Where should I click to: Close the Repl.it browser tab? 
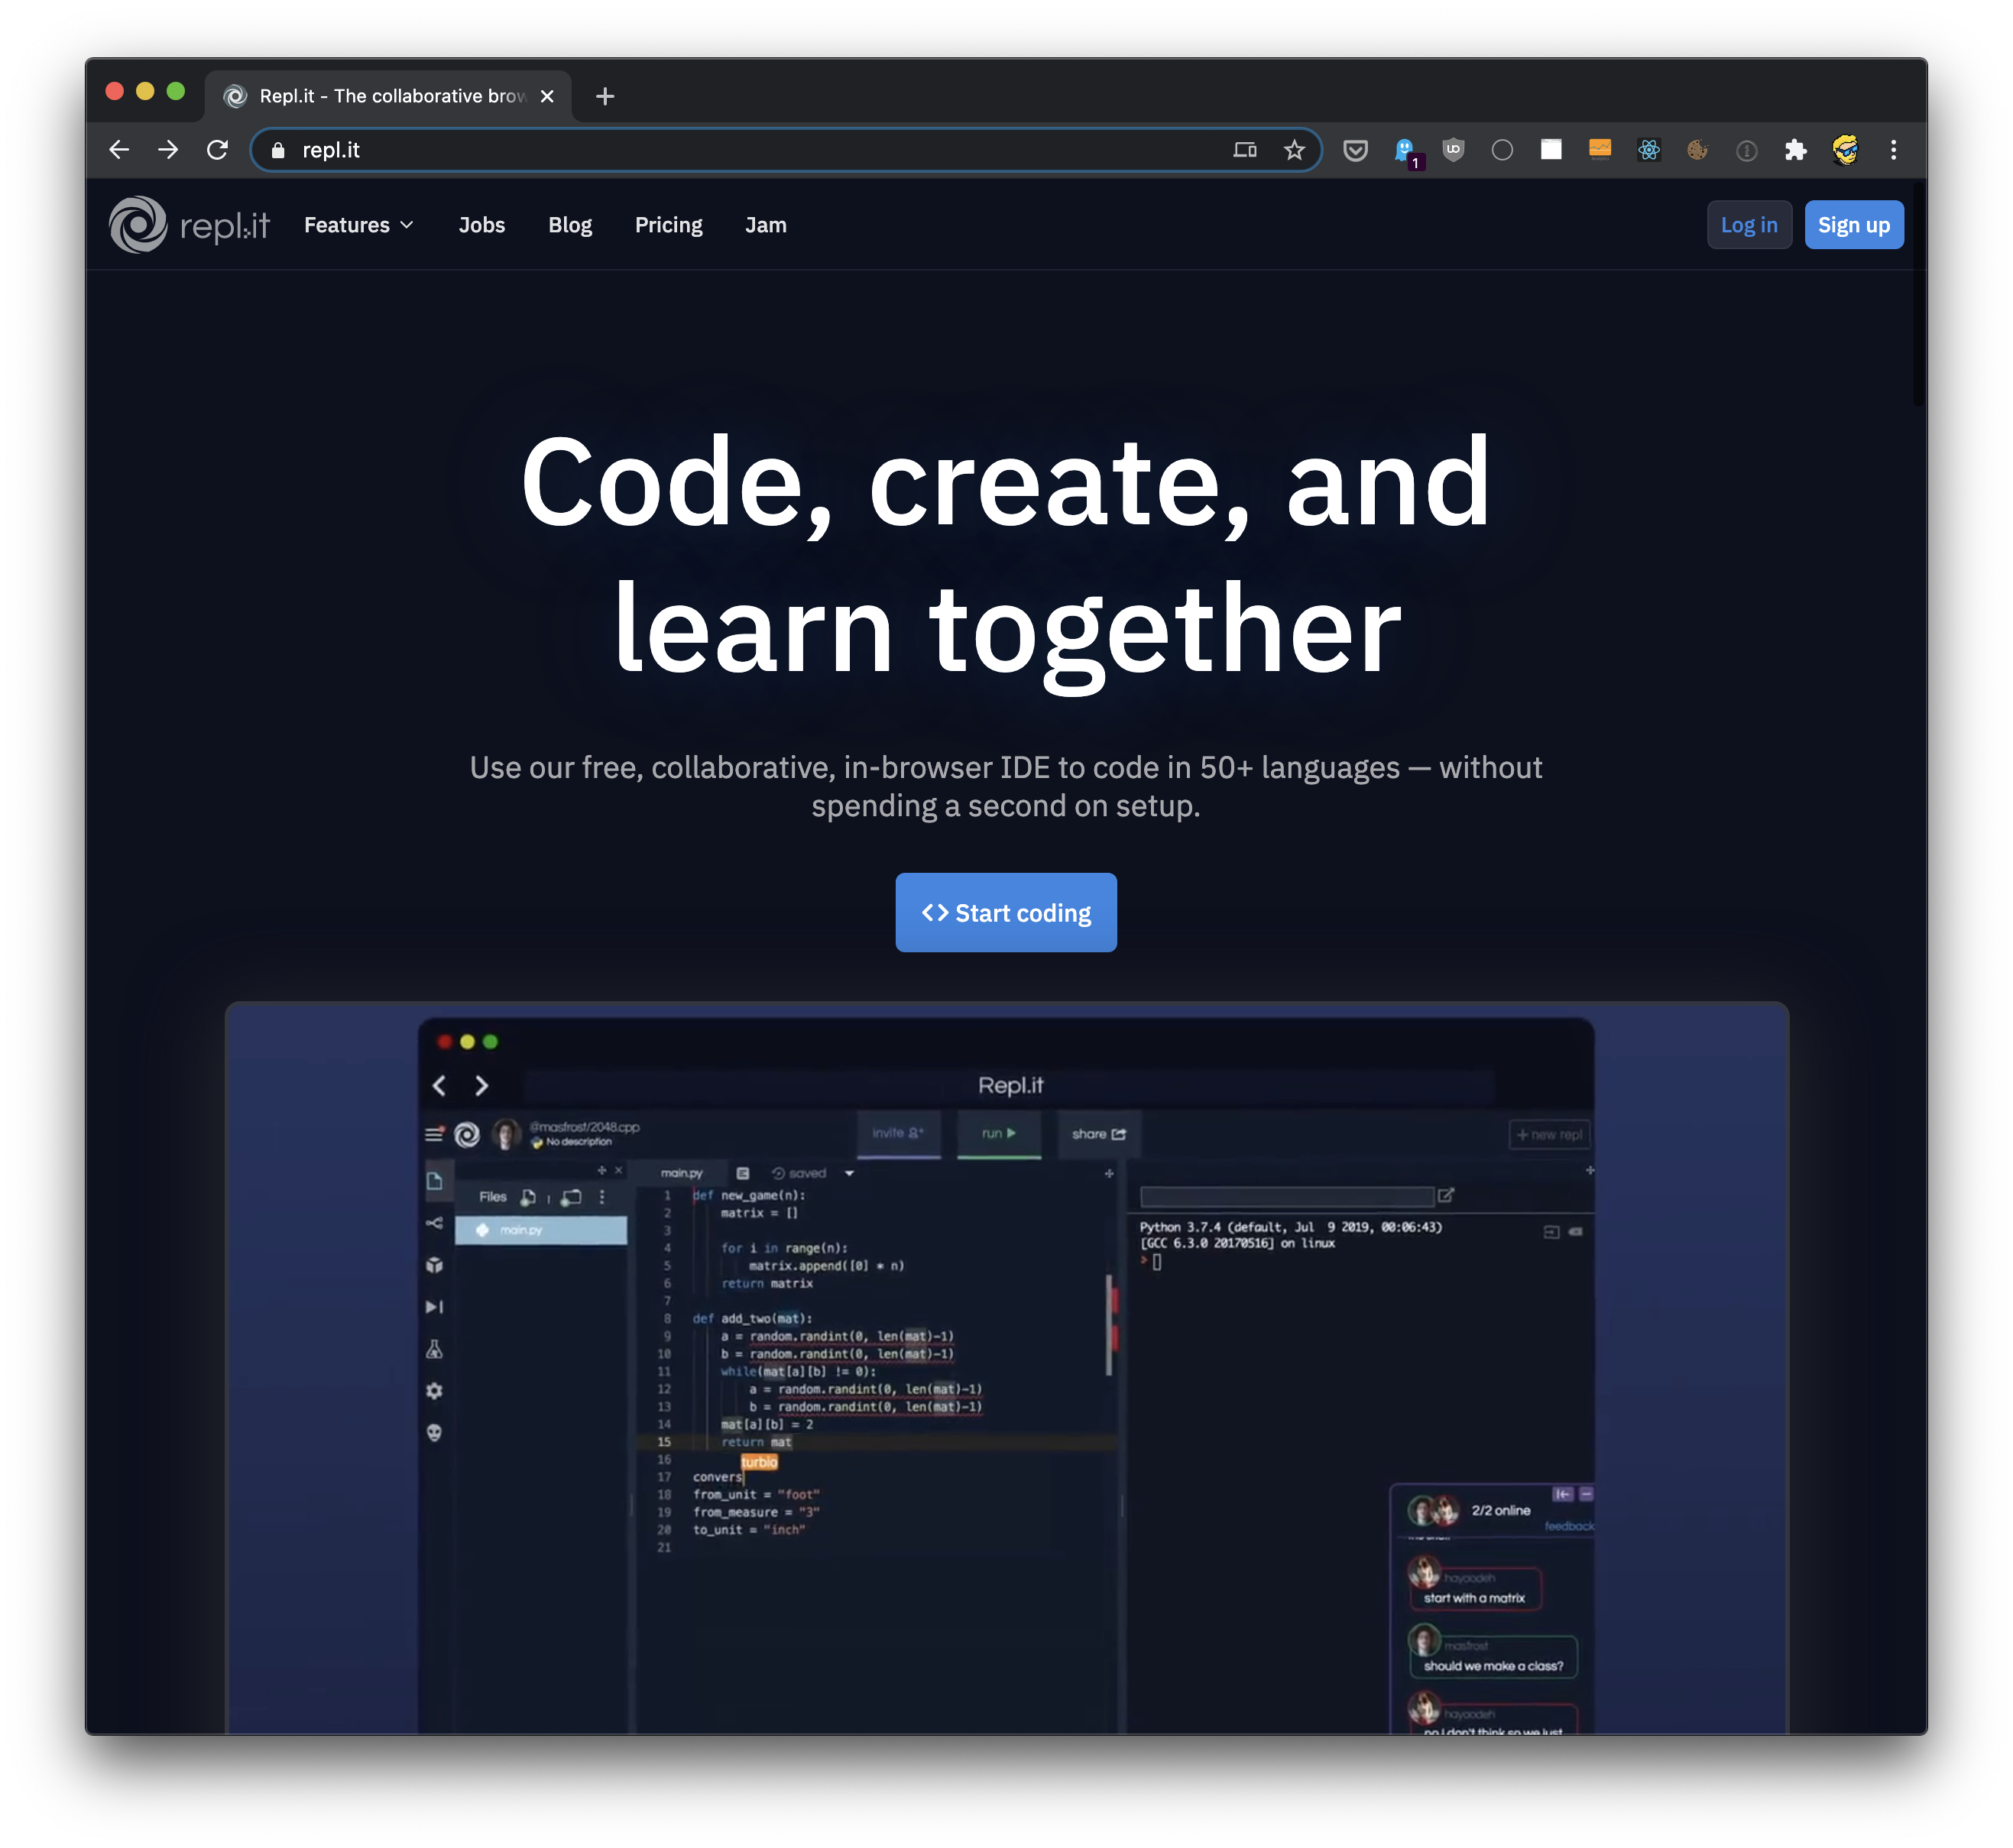(x=547, y=96)
